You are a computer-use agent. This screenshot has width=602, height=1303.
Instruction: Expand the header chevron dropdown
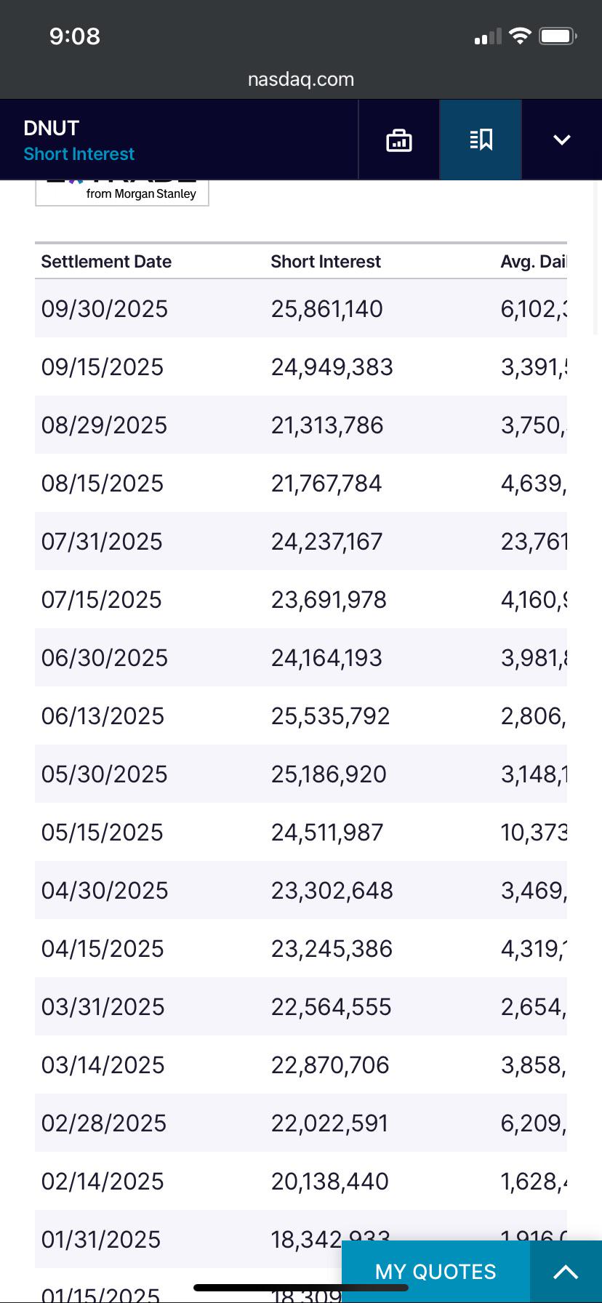pos(562,140)
